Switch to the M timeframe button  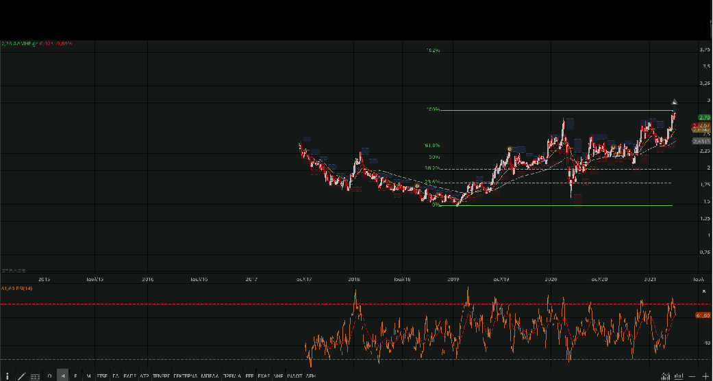[88, 376]
